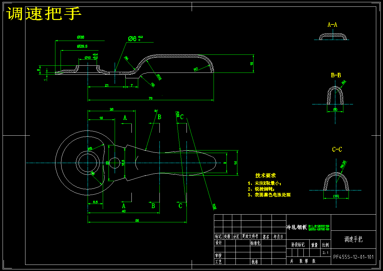The width and height of the screenshot is (383, 271).
Task: Select the 56 dimension at bottom of plan view
Action: 137,220
